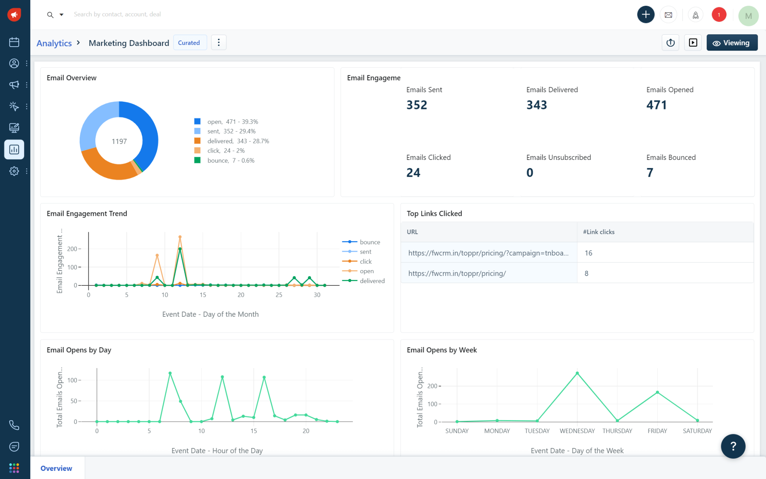Viewport: 766px width, 479px height.
Task: Select the Automation icon in the sidebar
Action: [14, 106]
